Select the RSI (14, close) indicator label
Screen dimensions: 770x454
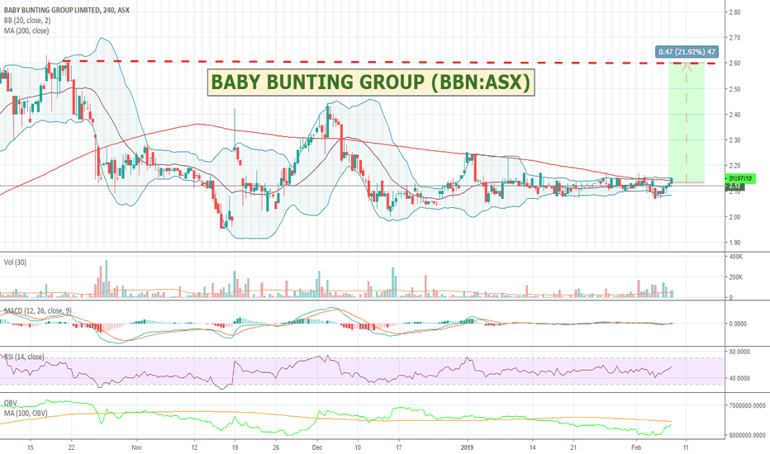(24, 357)
